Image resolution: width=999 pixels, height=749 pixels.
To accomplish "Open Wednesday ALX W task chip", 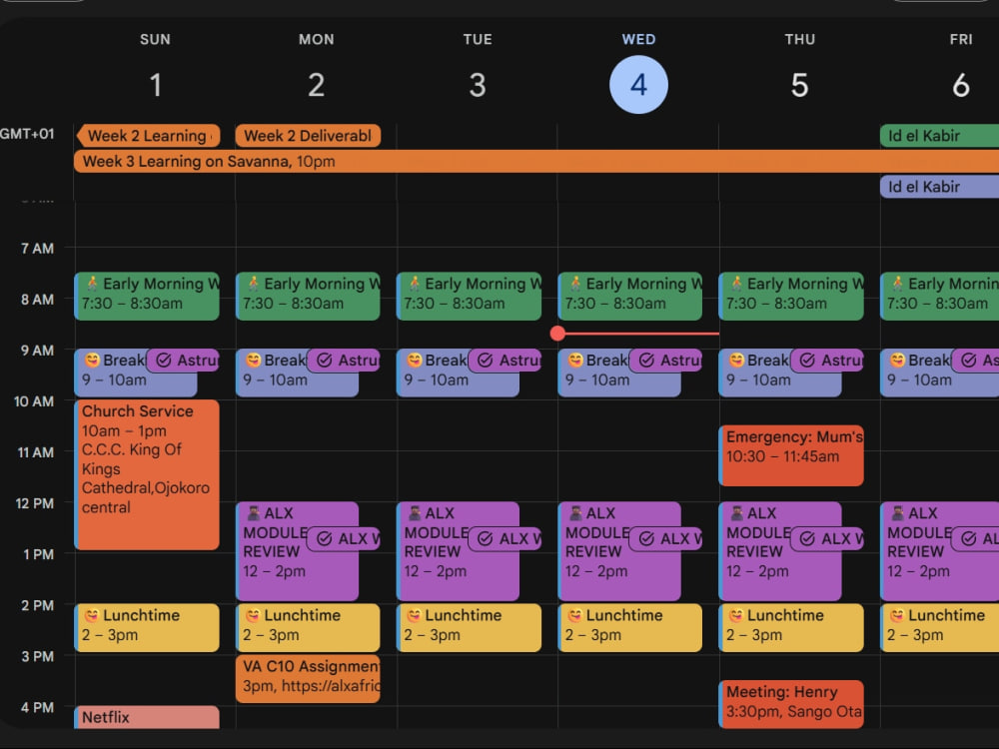I will pyautogui.click(x=666, y=539).
